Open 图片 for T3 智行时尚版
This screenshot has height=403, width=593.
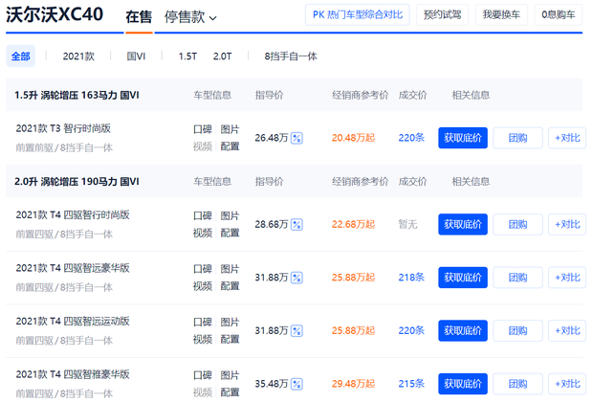tap(230, 129)
